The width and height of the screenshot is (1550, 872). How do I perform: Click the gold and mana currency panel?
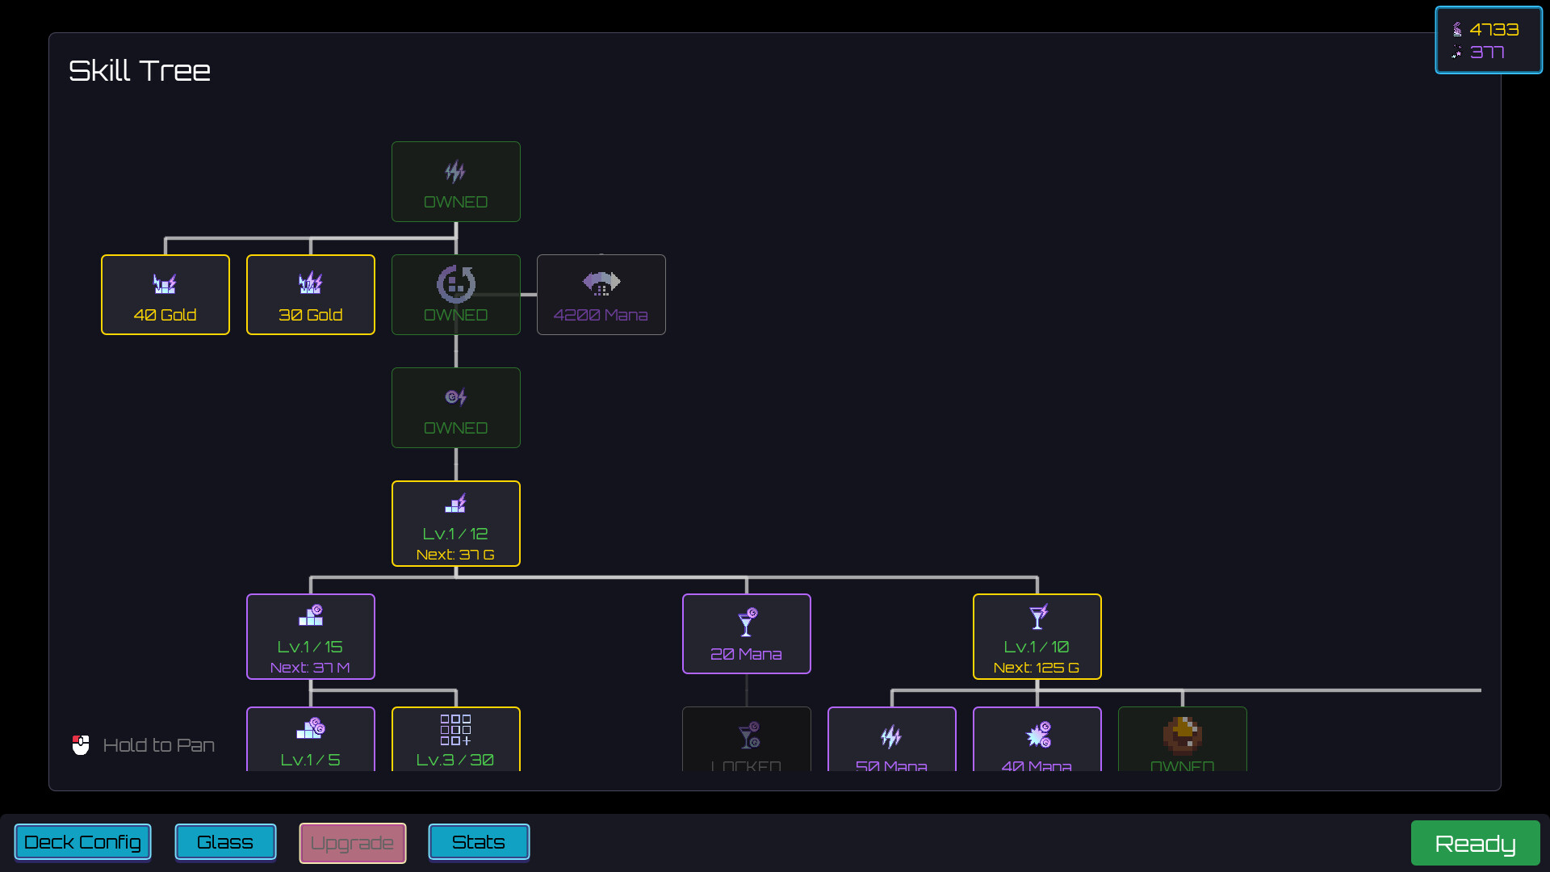click(x=1488, y=40)
